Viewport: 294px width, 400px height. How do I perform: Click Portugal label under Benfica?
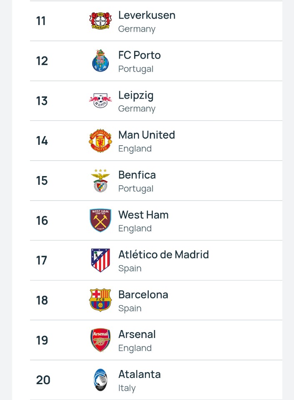(136, 189)
